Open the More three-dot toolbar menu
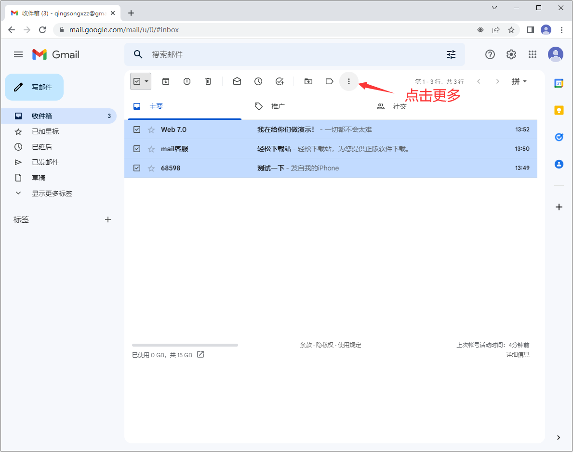Screen dimensions: 573x452 point(348,81)
